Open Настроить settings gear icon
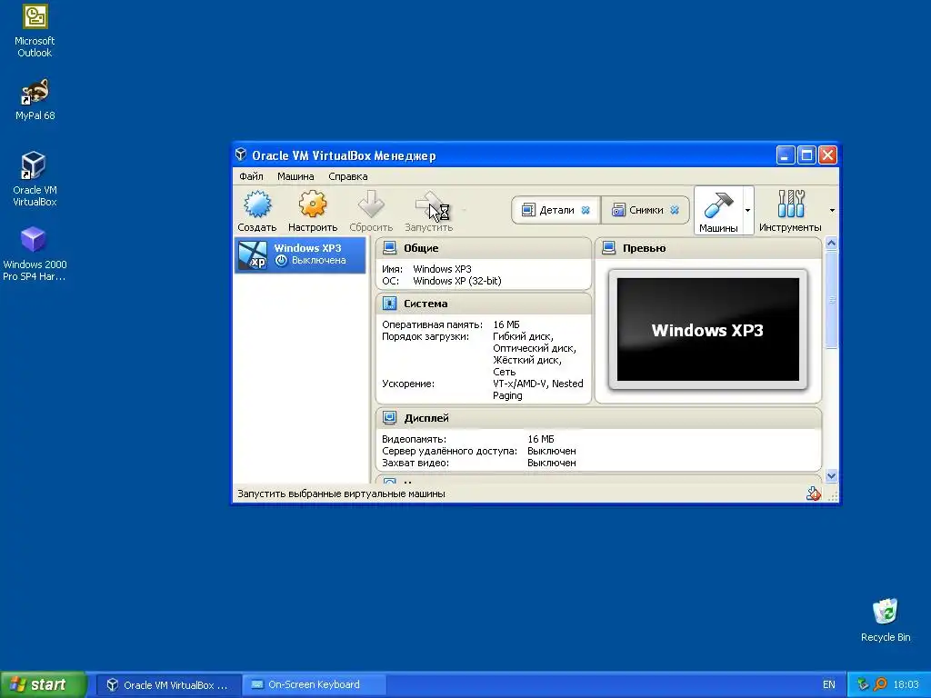Image resolution: width=931 pixels, height=698 pixels. tap(313, 204)
